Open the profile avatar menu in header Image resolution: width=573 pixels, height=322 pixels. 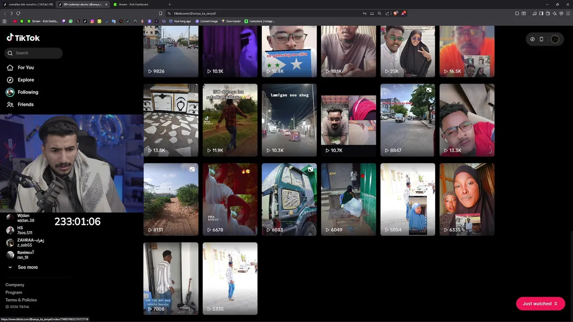[x=555, y=39]
